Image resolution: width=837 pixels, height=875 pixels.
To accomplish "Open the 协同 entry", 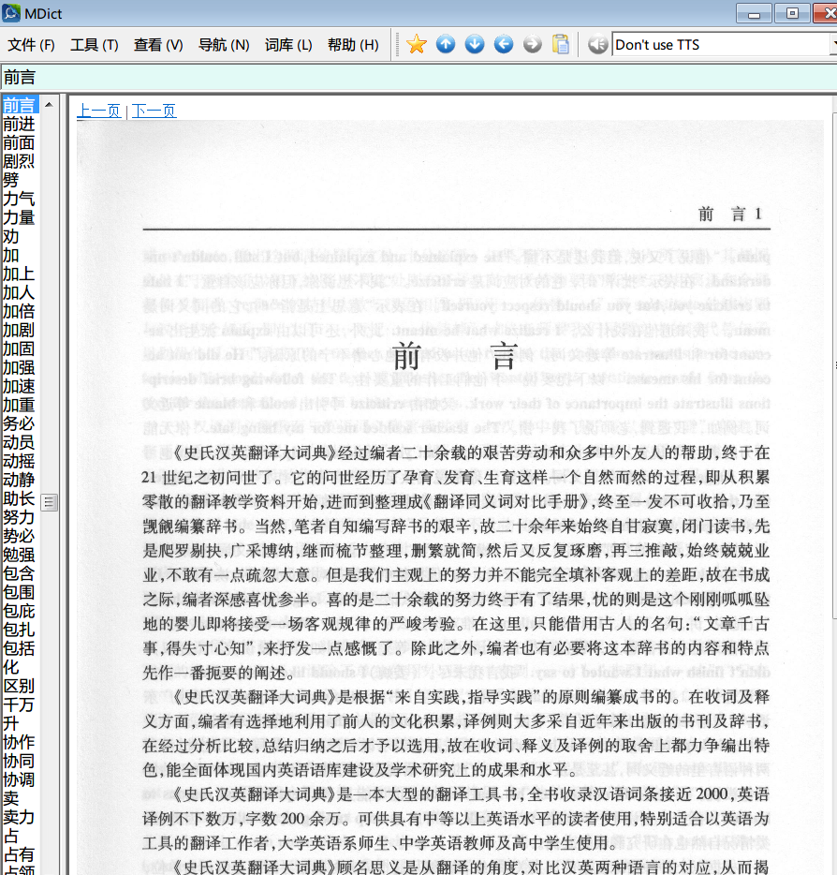I will point(19,760).
